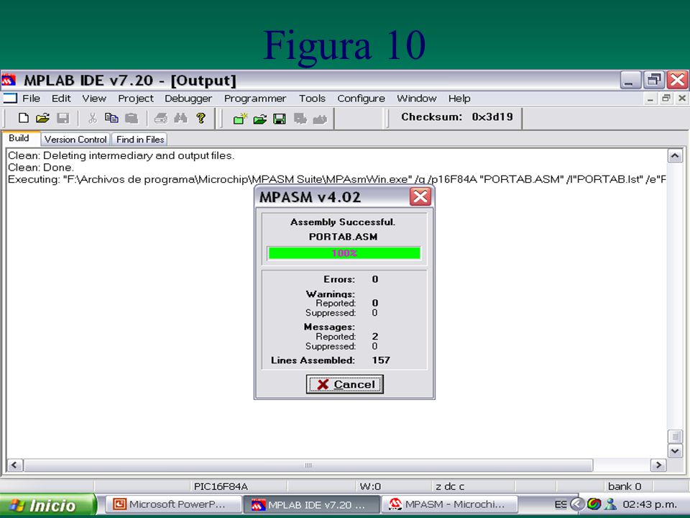Open the Inicio start button

[x=47, y=505]
